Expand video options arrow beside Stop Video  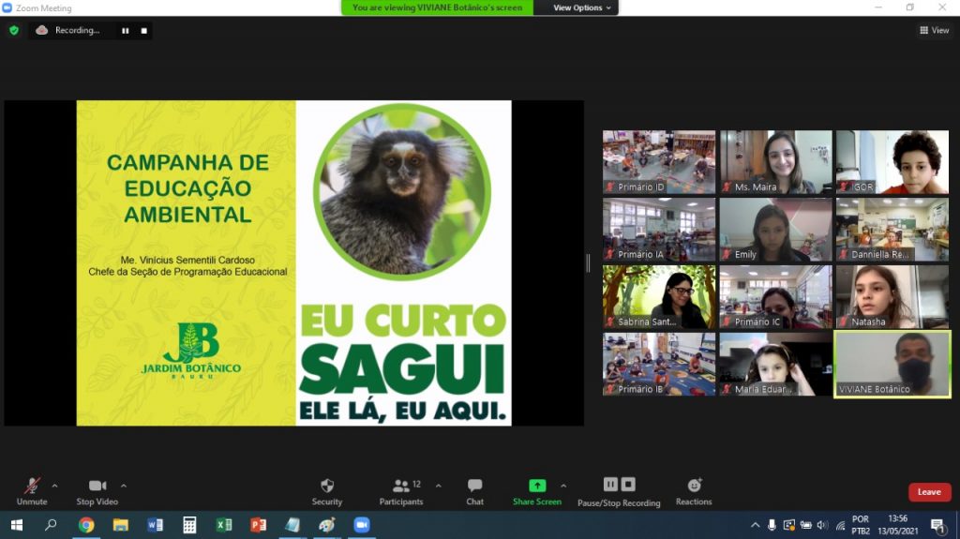point(124,486)
